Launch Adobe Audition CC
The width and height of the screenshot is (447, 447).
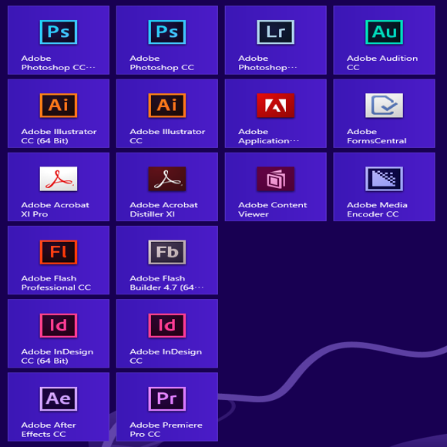(x=385, y=40)
